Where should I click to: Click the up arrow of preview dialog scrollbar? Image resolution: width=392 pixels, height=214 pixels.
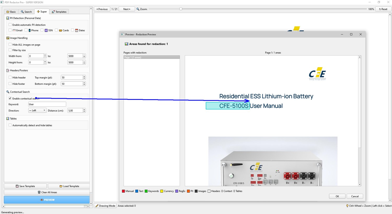360,57
